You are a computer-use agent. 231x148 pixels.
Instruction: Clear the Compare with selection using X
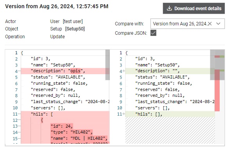coord(210,24)
